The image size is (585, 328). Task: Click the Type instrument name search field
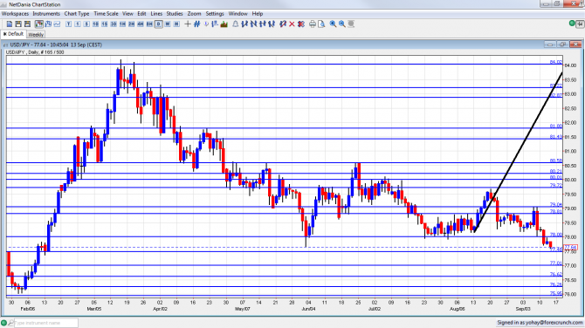point(46,323)
